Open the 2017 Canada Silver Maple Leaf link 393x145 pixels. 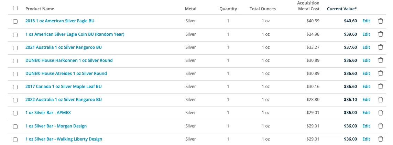click(x=63, y=86)
